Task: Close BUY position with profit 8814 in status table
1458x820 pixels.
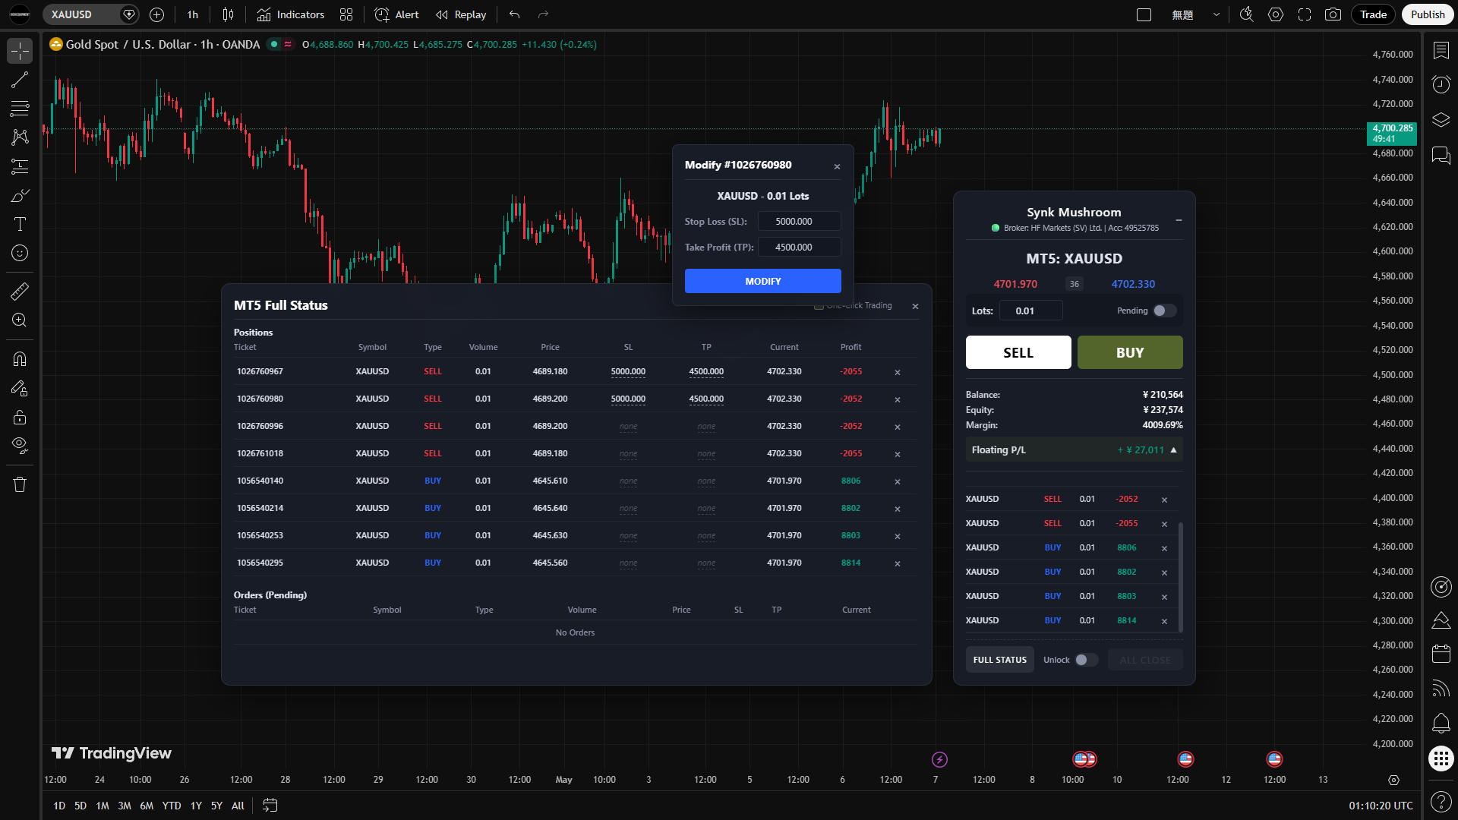Action: pyautogui.click(x=897, y=563)
